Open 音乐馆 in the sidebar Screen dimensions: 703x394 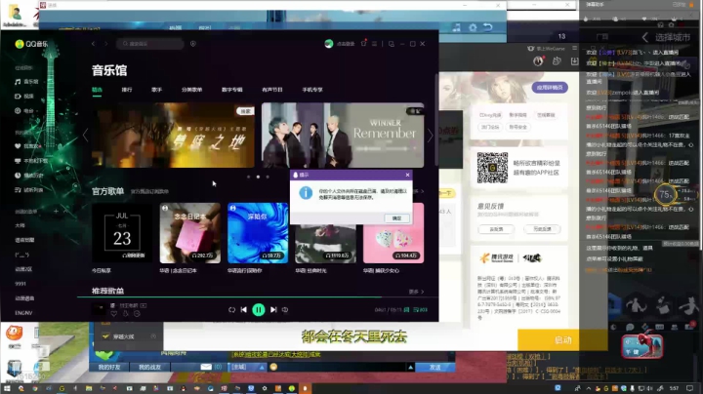[x=27, y=82]
